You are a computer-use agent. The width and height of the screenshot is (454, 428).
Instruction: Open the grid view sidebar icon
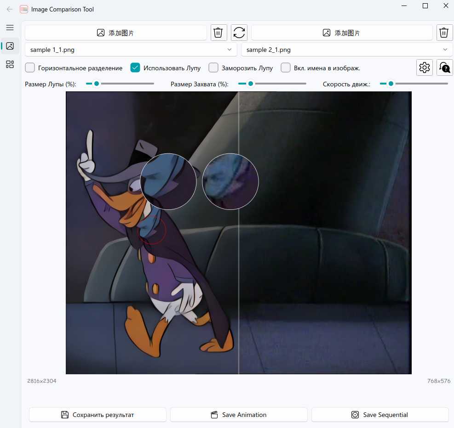[10, 64]
